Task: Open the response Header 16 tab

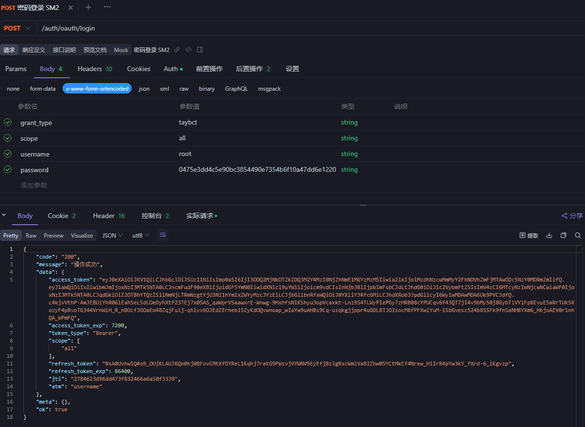Action: click(x=109, y=216)
